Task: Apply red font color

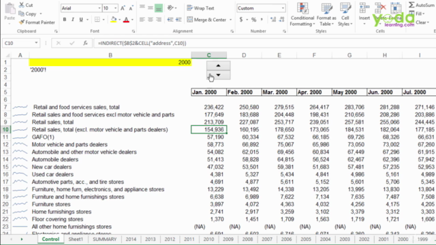Action: (126, 20)
